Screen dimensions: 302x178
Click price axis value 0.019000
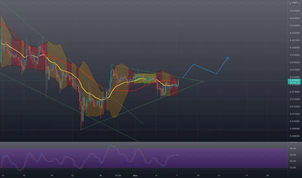coord(295,55)
